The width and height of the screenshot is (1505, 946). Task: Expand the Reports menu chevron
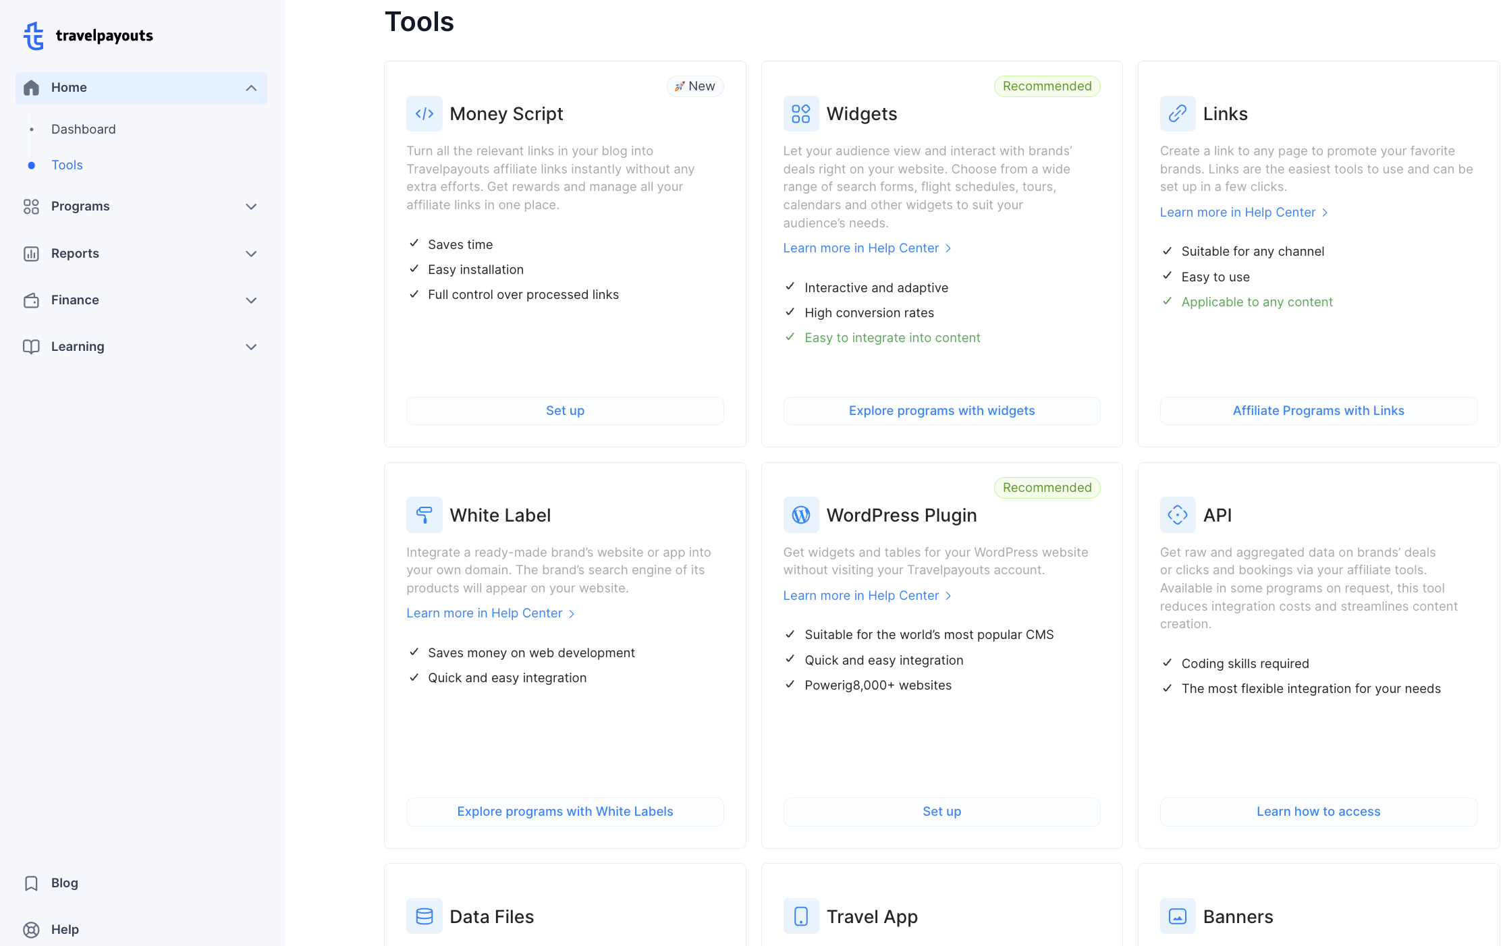(x=251, y=254)
